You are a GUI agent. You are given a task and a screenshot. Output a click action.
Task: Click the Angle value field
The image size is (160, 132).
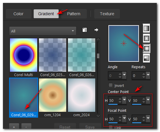(113, 76)
